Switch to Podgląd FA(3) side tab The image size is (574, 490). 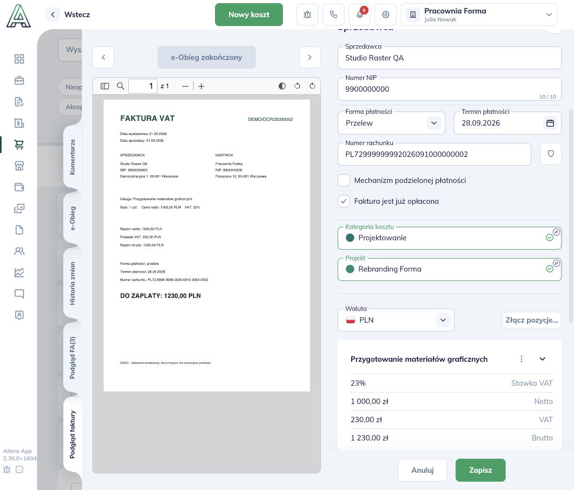[73, 358]
